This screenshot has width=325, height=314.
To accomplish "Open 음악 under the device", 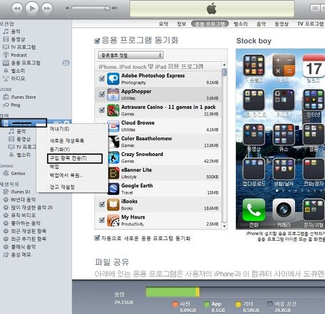I will [17, 131].
